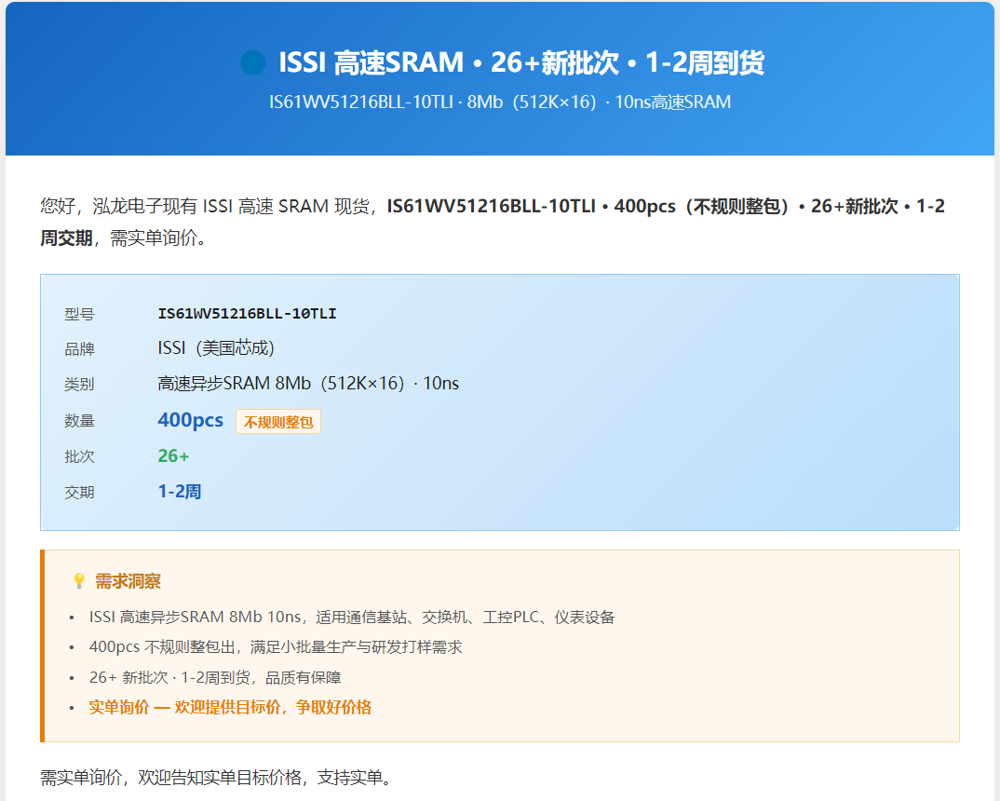Click the closing line 需实单询价，欢迎告知实单目标价格

click(216, 778)
